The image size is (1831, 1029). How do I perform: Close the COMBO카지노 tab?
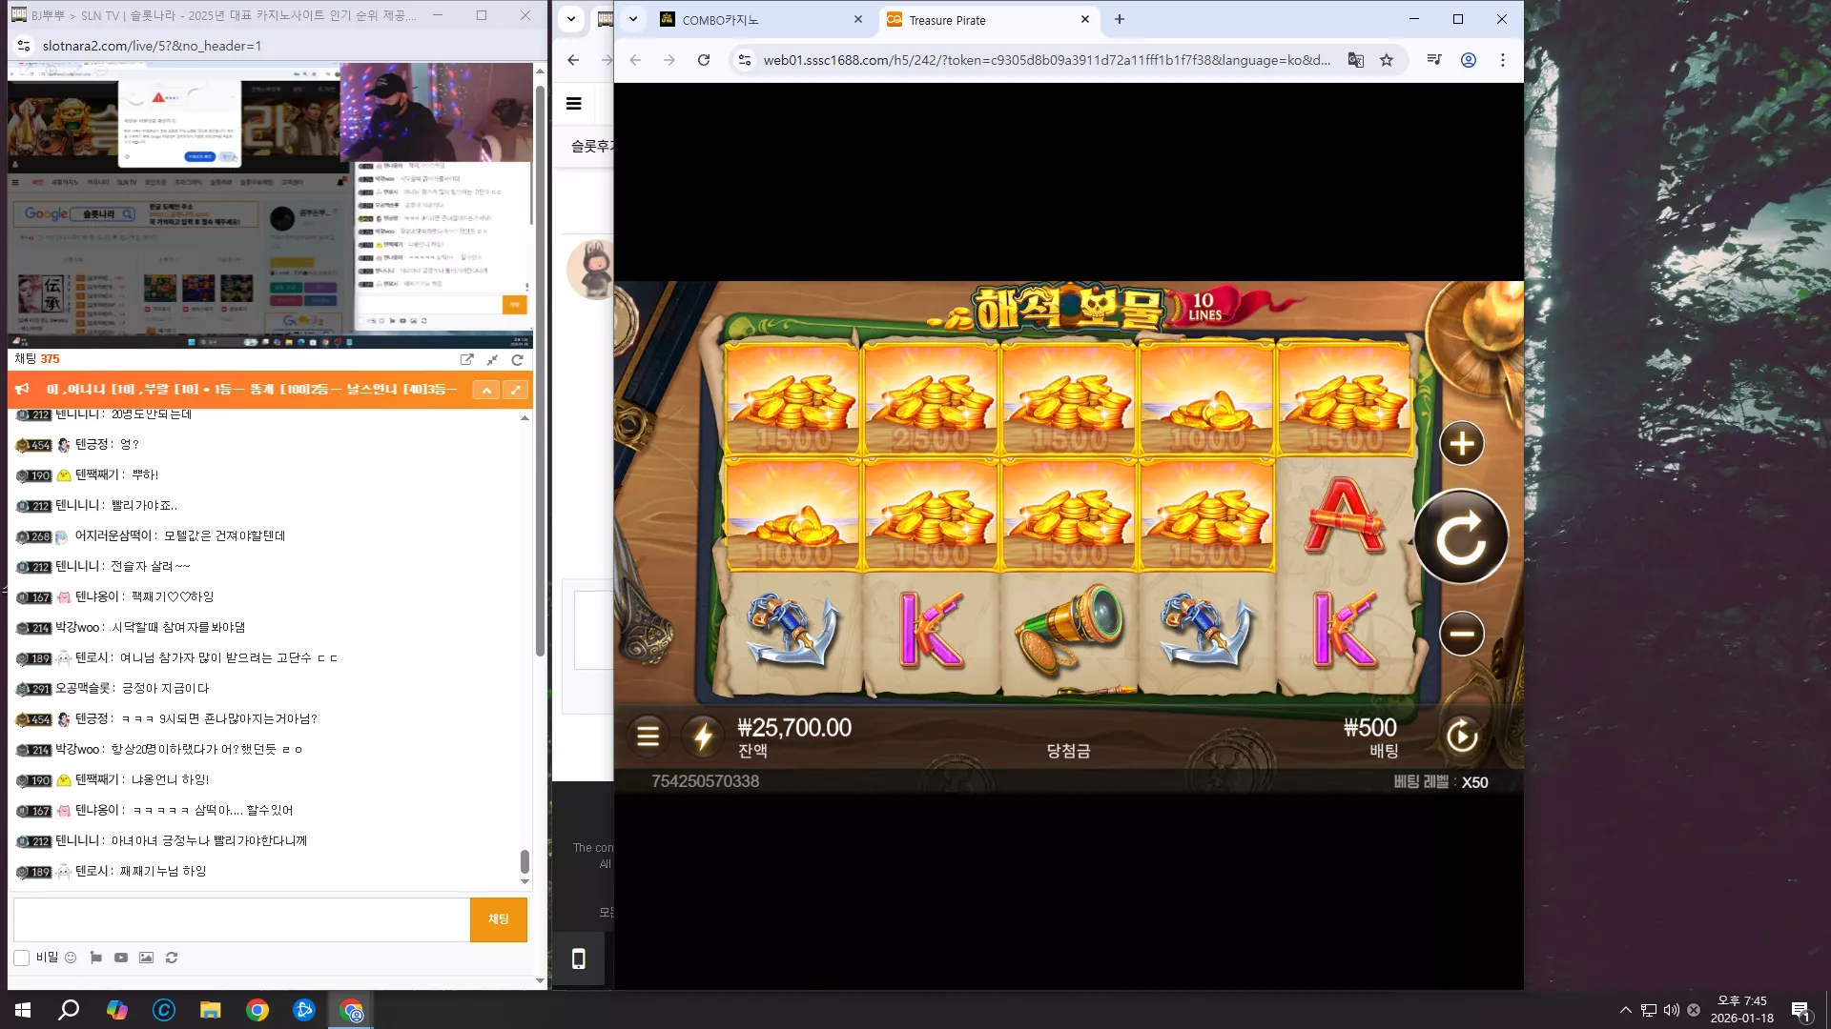858,19
